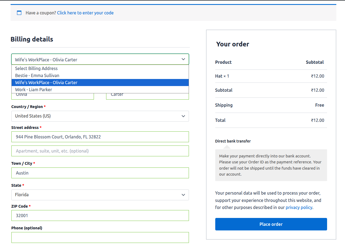Collapse the billing address selector chevron
Screen dimensions: 345x244
(x=183, y=59)
